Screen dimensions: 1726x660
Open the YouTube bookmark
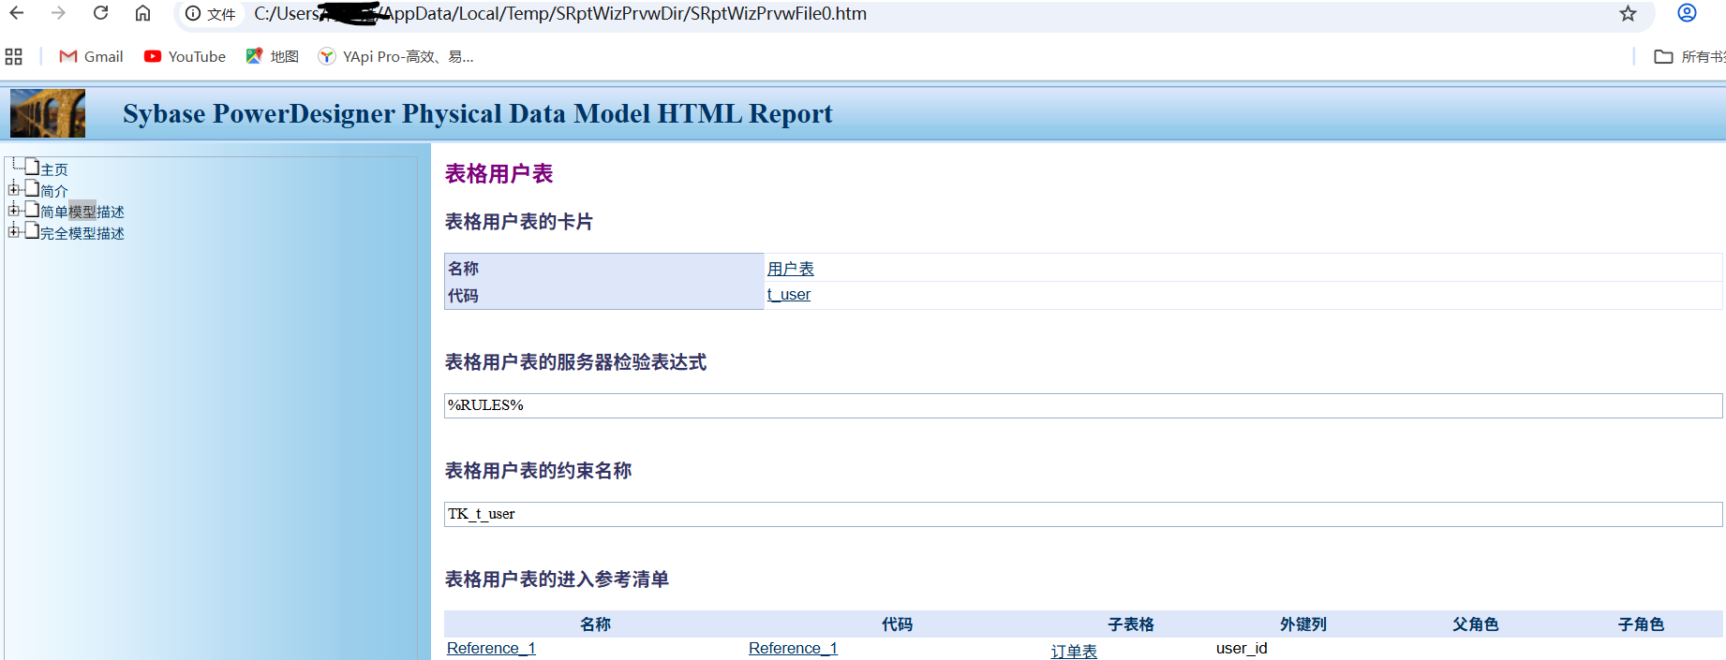pos(185,56)
